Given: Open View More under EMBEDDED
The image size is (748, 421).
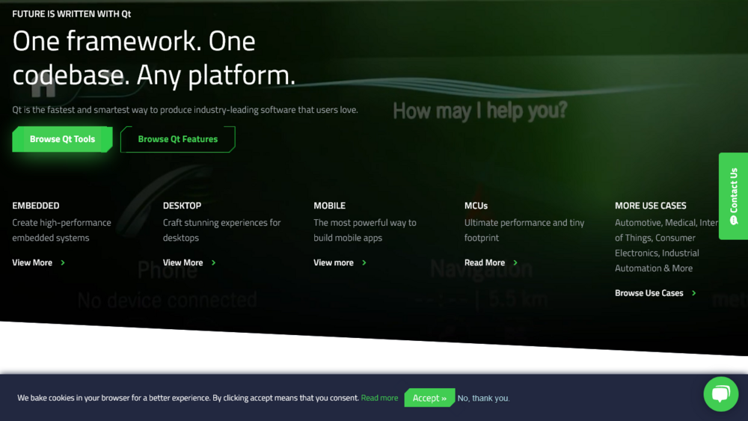Looking at the screenshot, I should 32,262.
